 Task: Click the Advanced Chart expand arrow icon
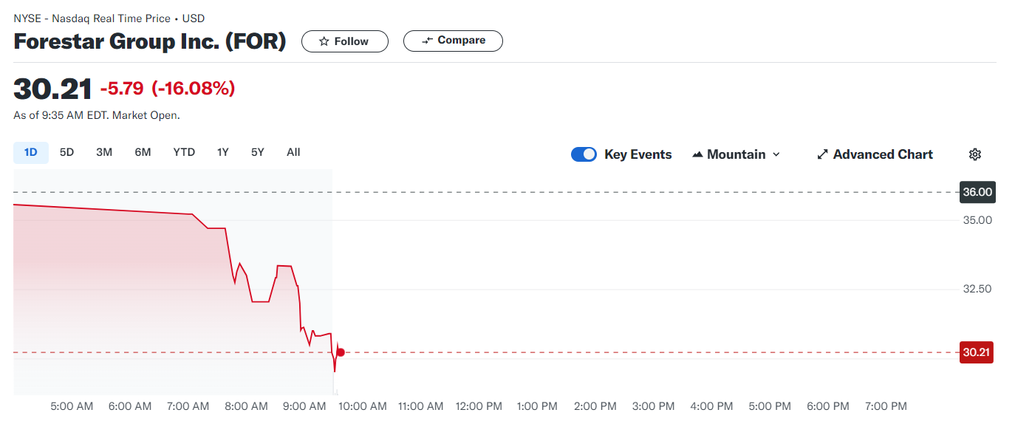click(822, 154)
